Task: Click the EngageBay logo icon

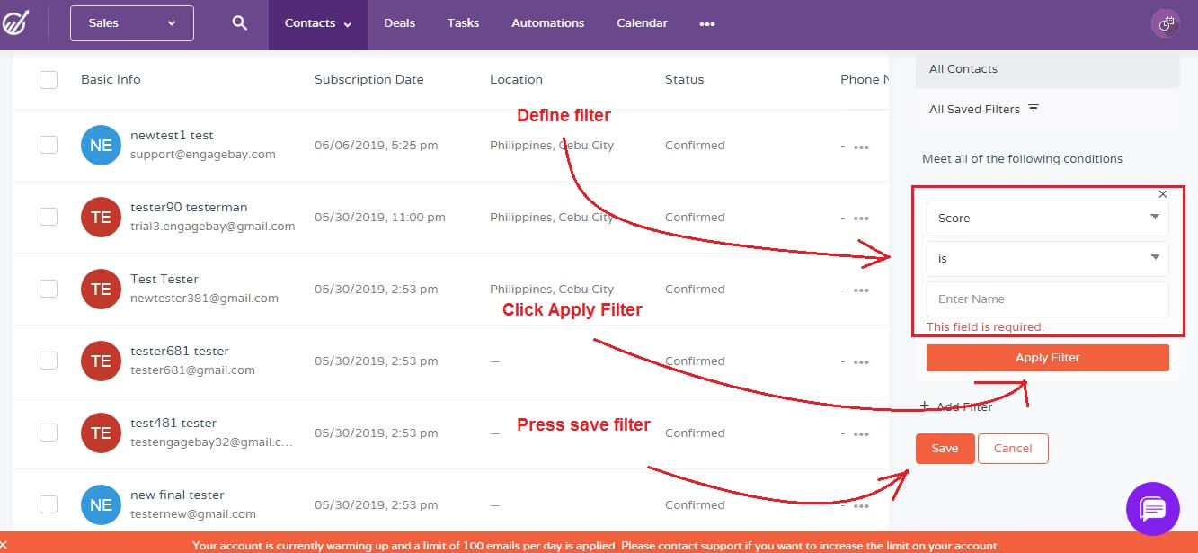Action: click(15, 22)
